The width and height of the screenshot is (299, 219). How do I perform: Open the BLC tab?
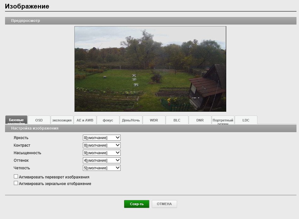(177, 120)
